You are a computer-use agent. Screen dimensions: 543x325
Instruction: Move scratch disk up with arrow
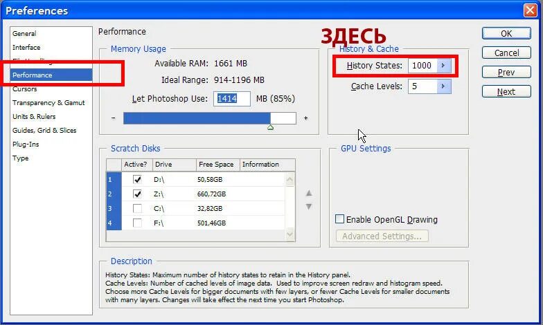point(309,193)
